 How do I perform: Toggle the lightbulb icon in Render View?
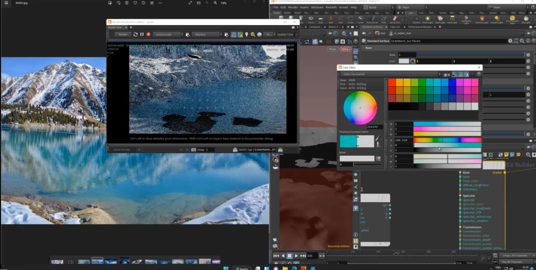247,34
